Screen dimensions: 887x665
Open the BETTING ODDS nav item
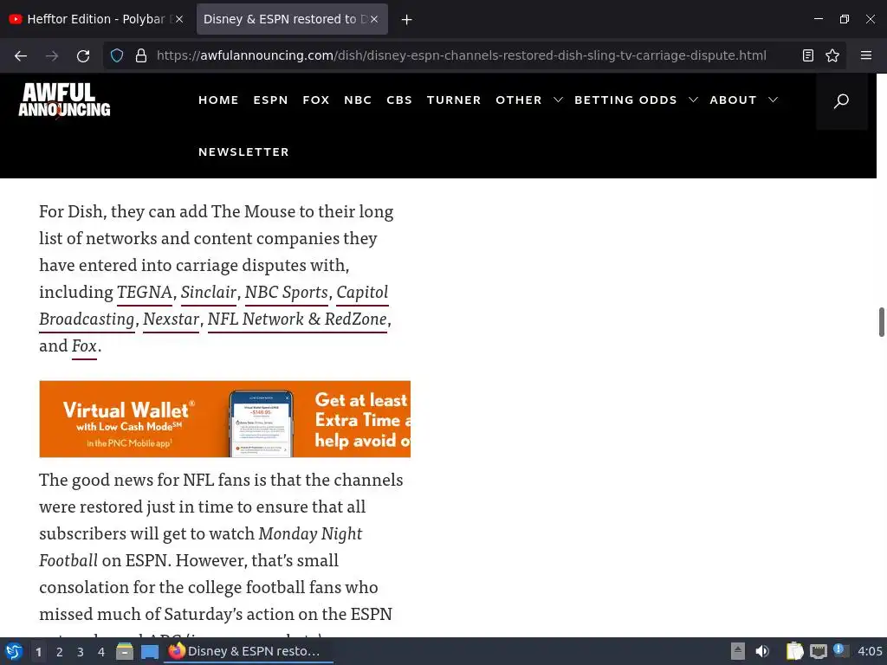[x=625, y=100]
